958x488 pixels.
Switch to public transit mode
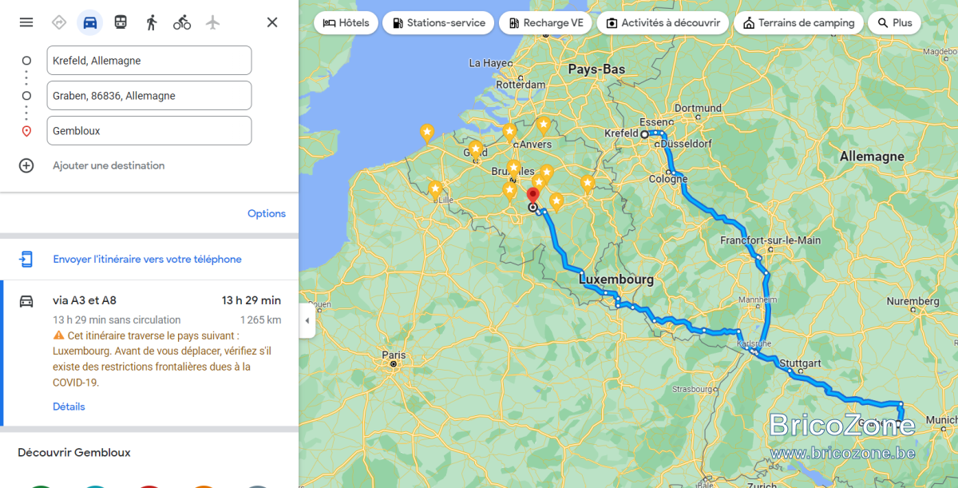121,22
